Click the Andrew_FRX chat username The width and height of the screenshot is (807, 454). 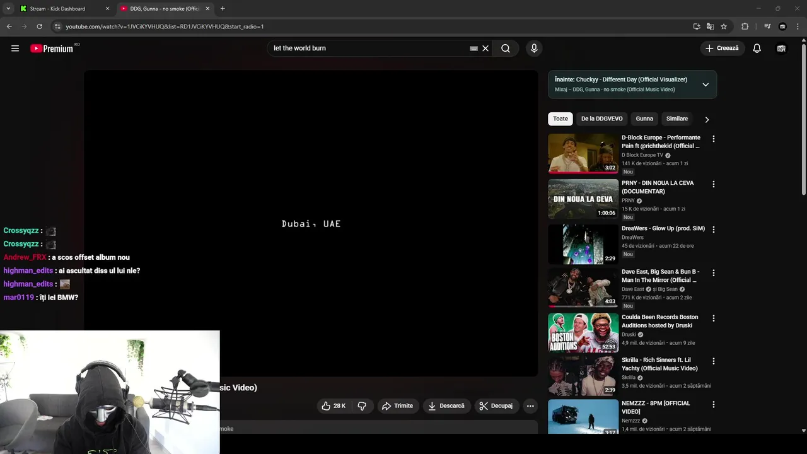(25, 257)
